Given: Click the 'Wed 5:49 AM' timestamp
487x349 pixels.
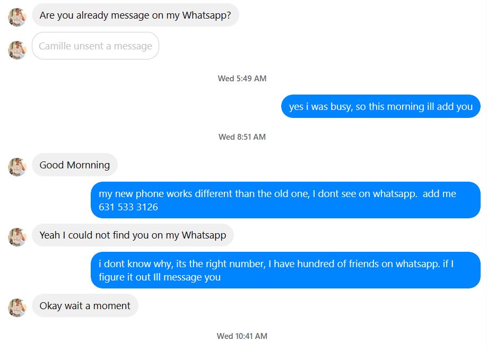Looking at the screenshot, I should 242,79.
